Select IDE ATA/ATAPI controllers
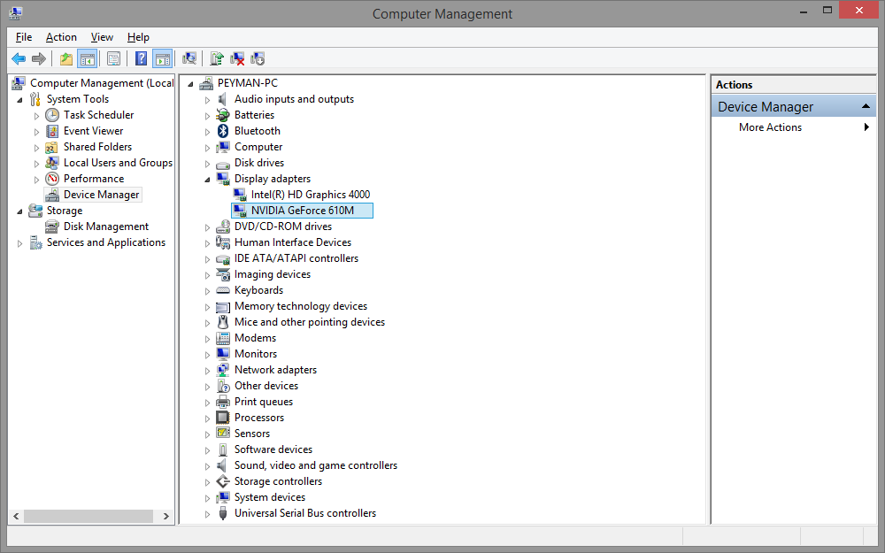 [x=296, y=258]
